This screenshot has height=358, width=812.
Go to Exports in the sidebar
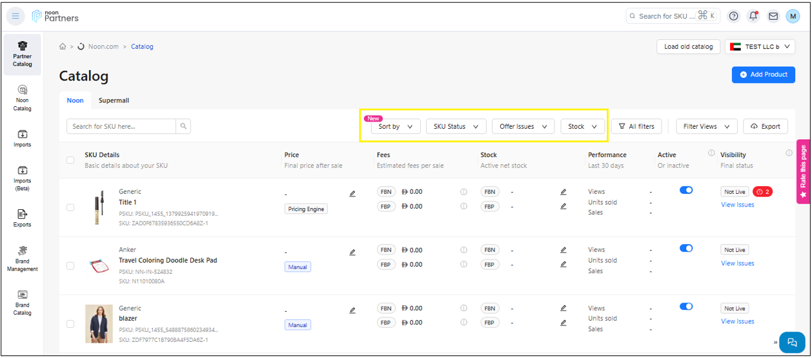coord(23,218)
